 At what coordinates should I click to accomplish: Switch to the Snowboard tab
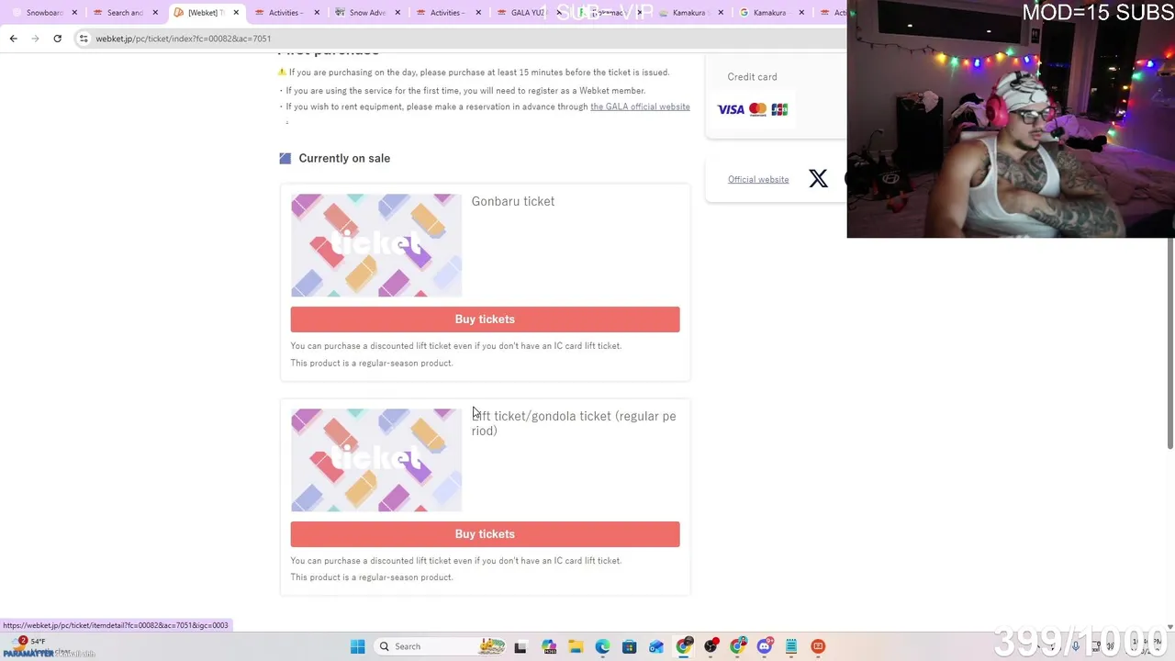coord(44,13)
